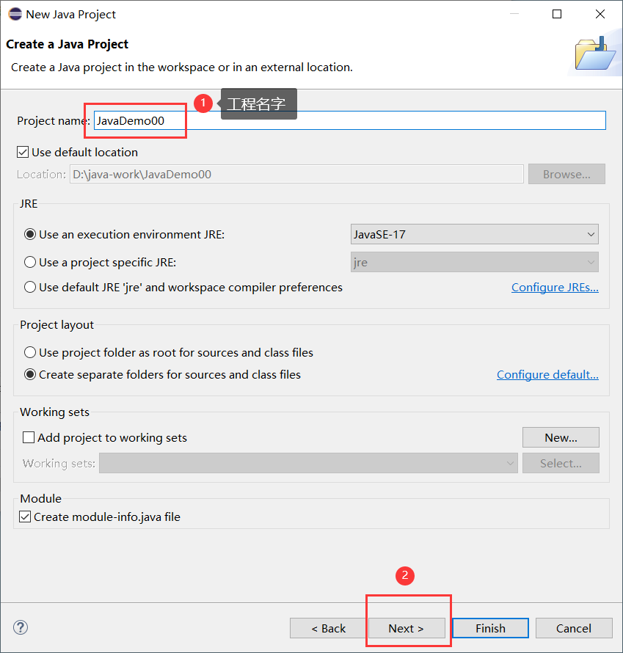Open the Configure default... link

click(547, 374)
